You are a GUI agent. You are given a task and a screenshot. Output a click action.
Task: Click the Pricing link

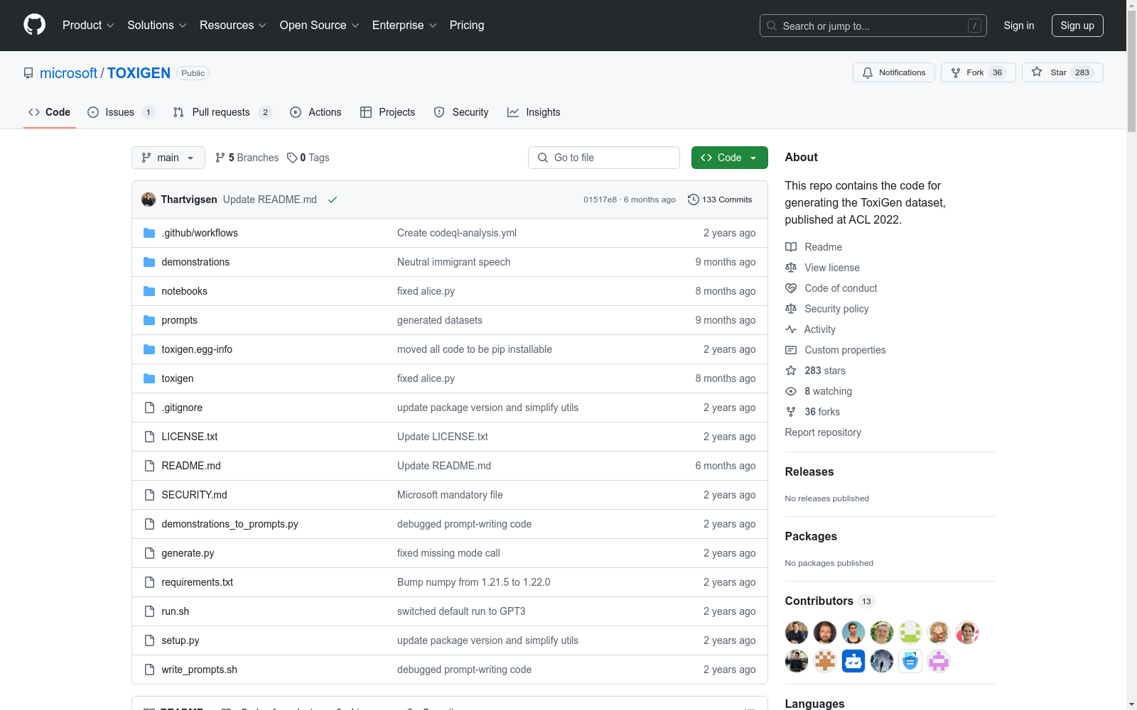click(x=467, y=26)
